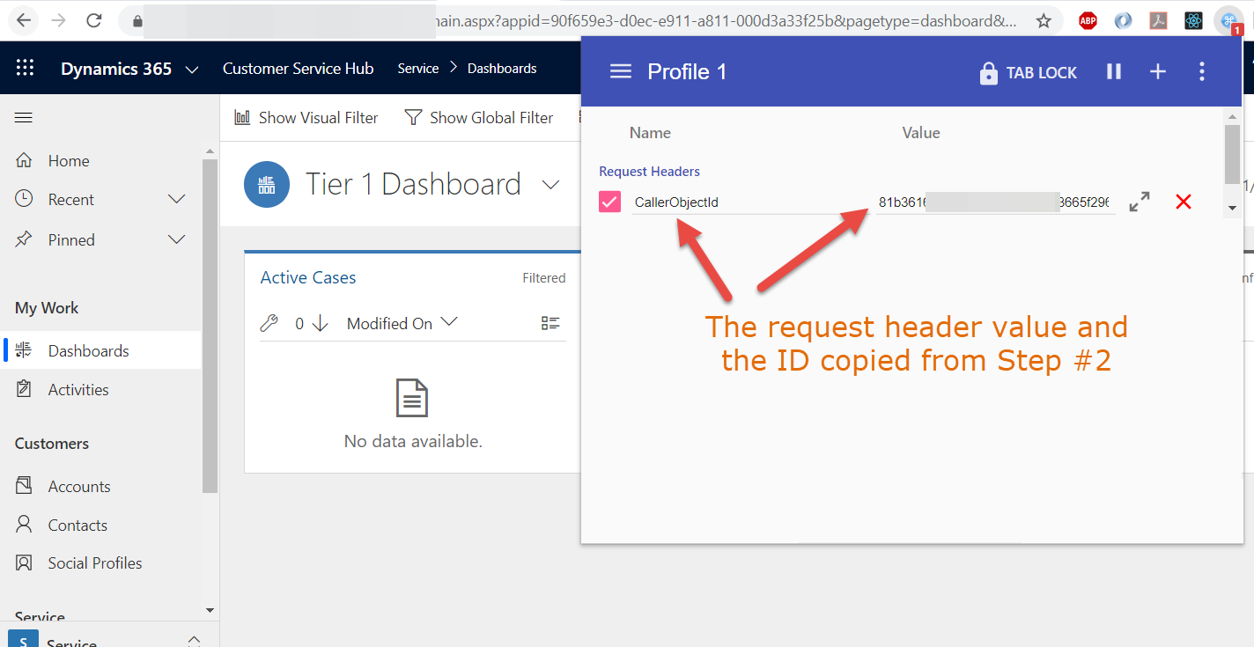Click the Active Cases title link
Screen dimensions: 1254x647
point(308,277)
